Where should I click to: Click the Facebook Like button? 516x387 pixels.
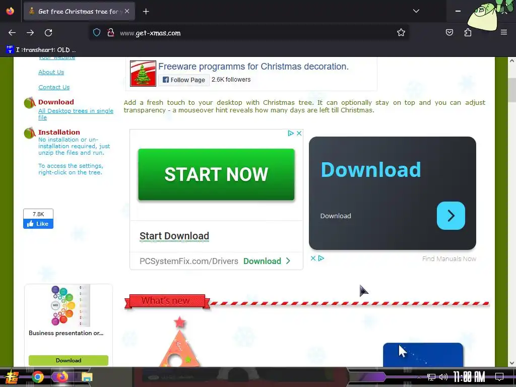[38, 224]
